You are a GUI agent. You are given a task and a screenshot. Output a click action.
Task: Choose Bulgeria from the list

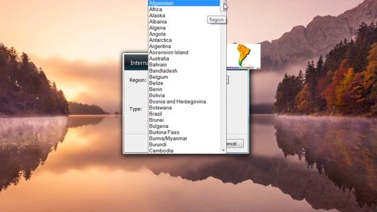click(184, 126)
